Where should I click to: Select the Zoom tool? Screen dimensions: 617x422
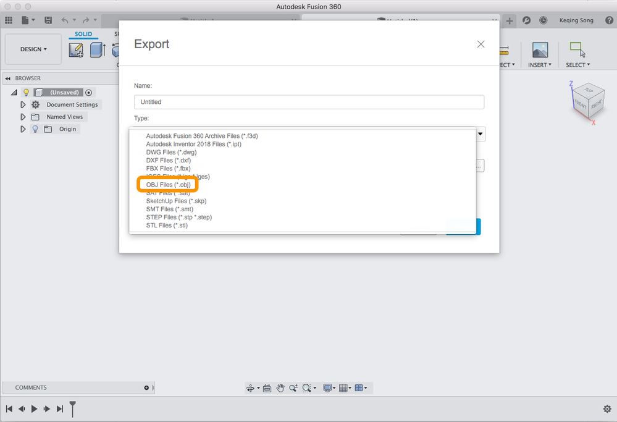tap(293, 388)
